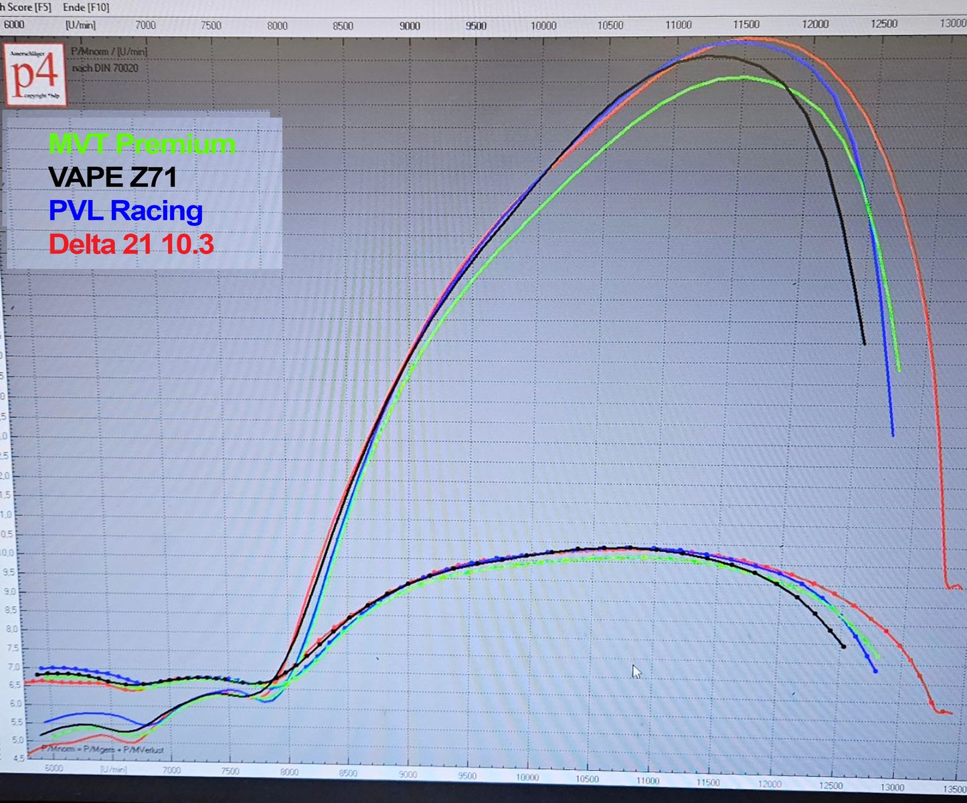Screen dimensions: 967x803
Task: Open the Score [F5] menu item
Action: click(28, 7)
